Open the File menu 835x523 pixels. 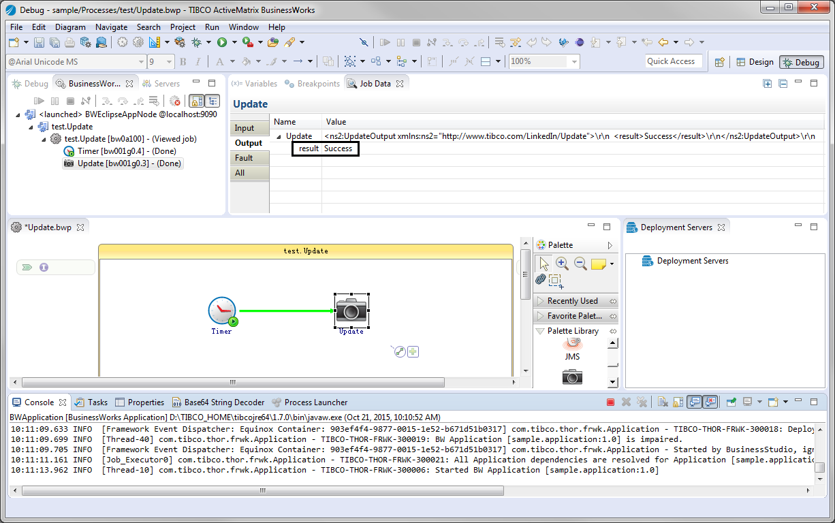[x=16, y=27]
